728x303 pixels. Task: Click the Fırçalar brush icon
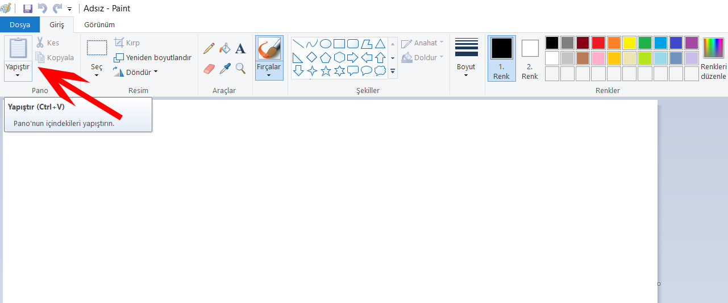(269, 48)
